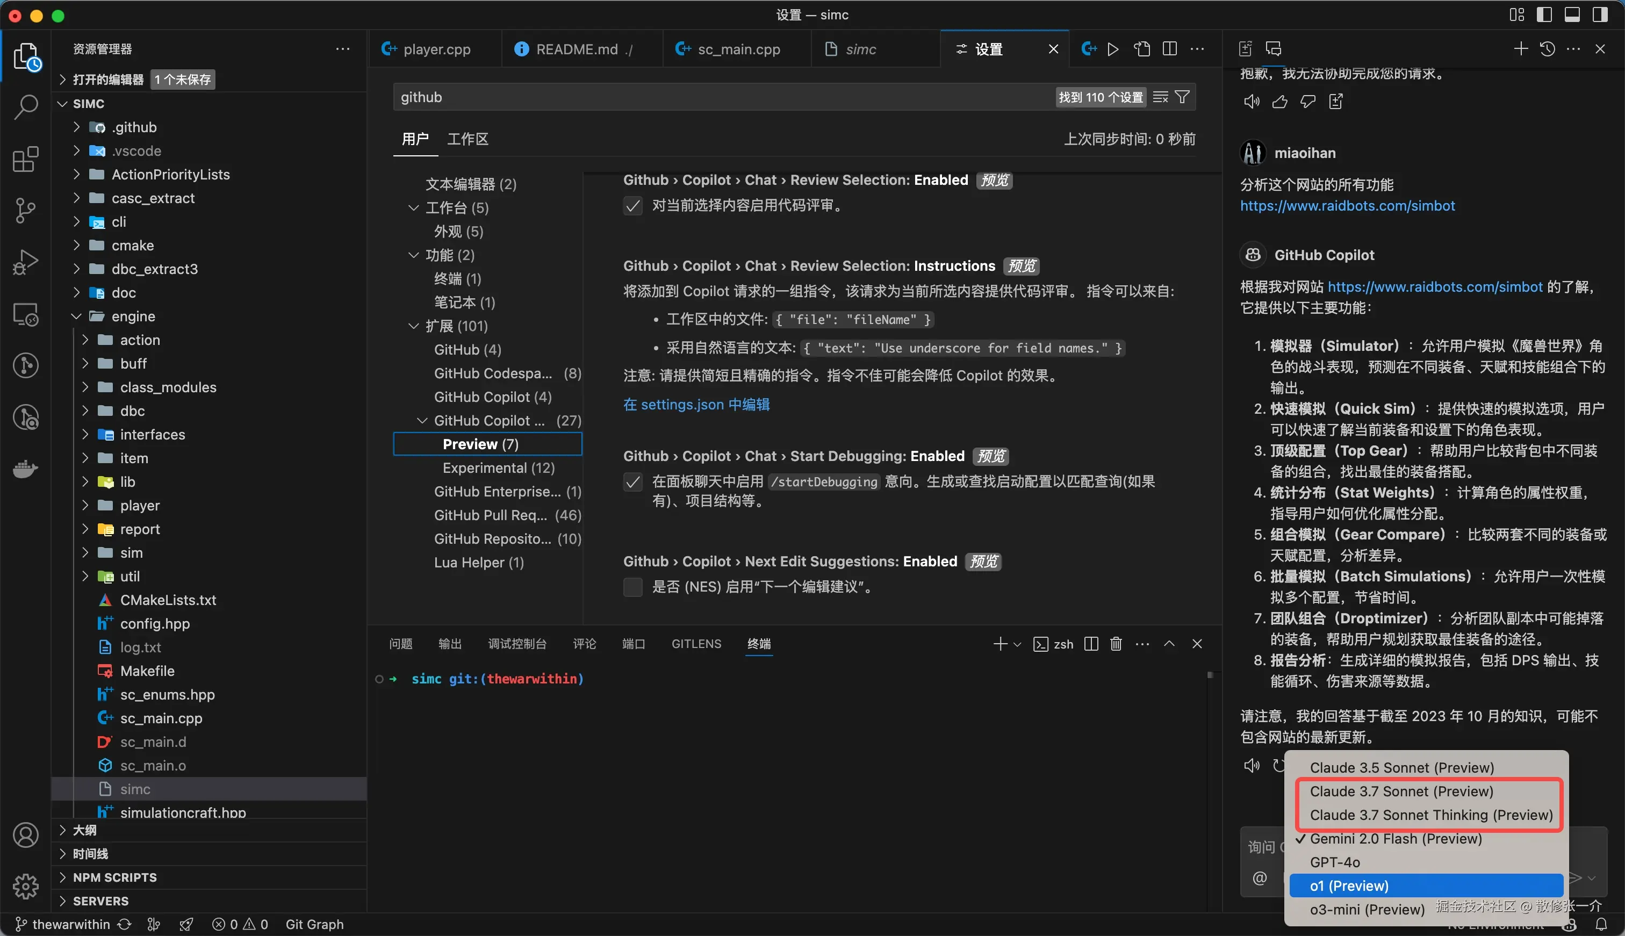Screen dimensions: 1625x936
Task: Open the Source Control view
Action: [25, 210]
